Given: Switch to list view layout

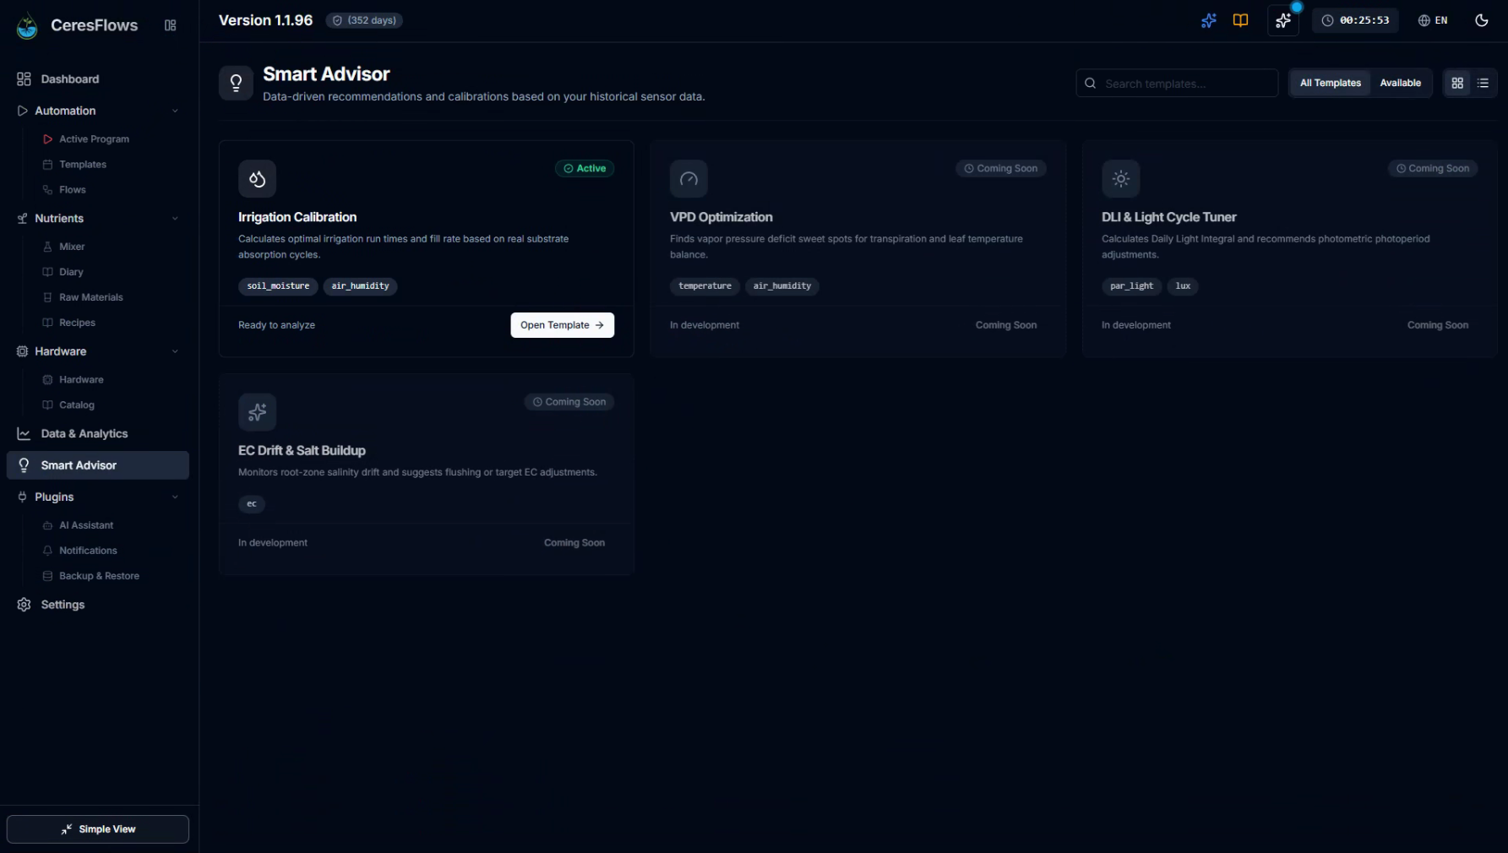Looking at the screenshot, I should (1482, 83).
